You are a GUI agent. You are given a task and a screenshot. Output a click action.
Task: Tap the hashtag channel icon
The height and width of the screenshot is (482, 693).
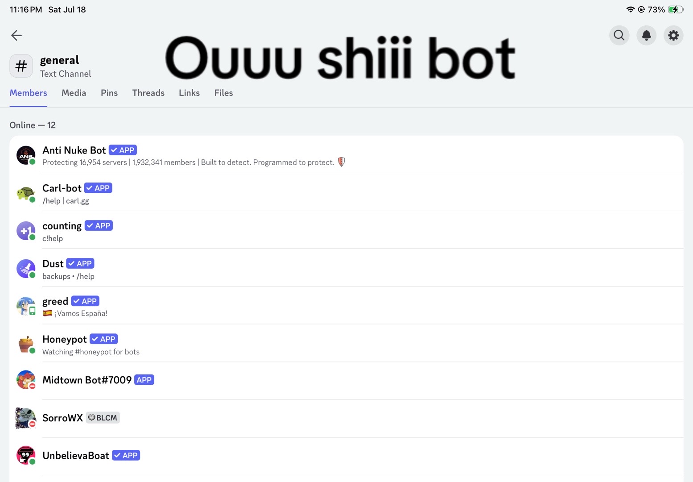[x=21, y=66]
